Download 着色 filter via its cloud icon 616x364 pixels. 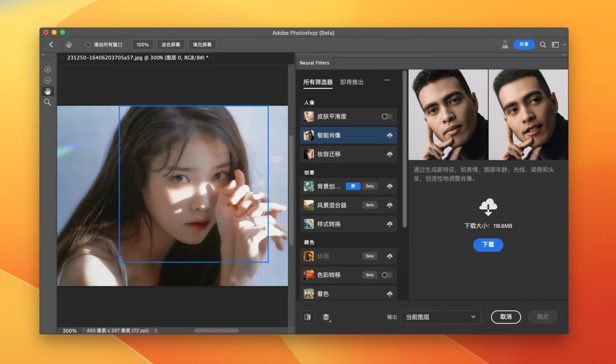click(x=390, y=294)
